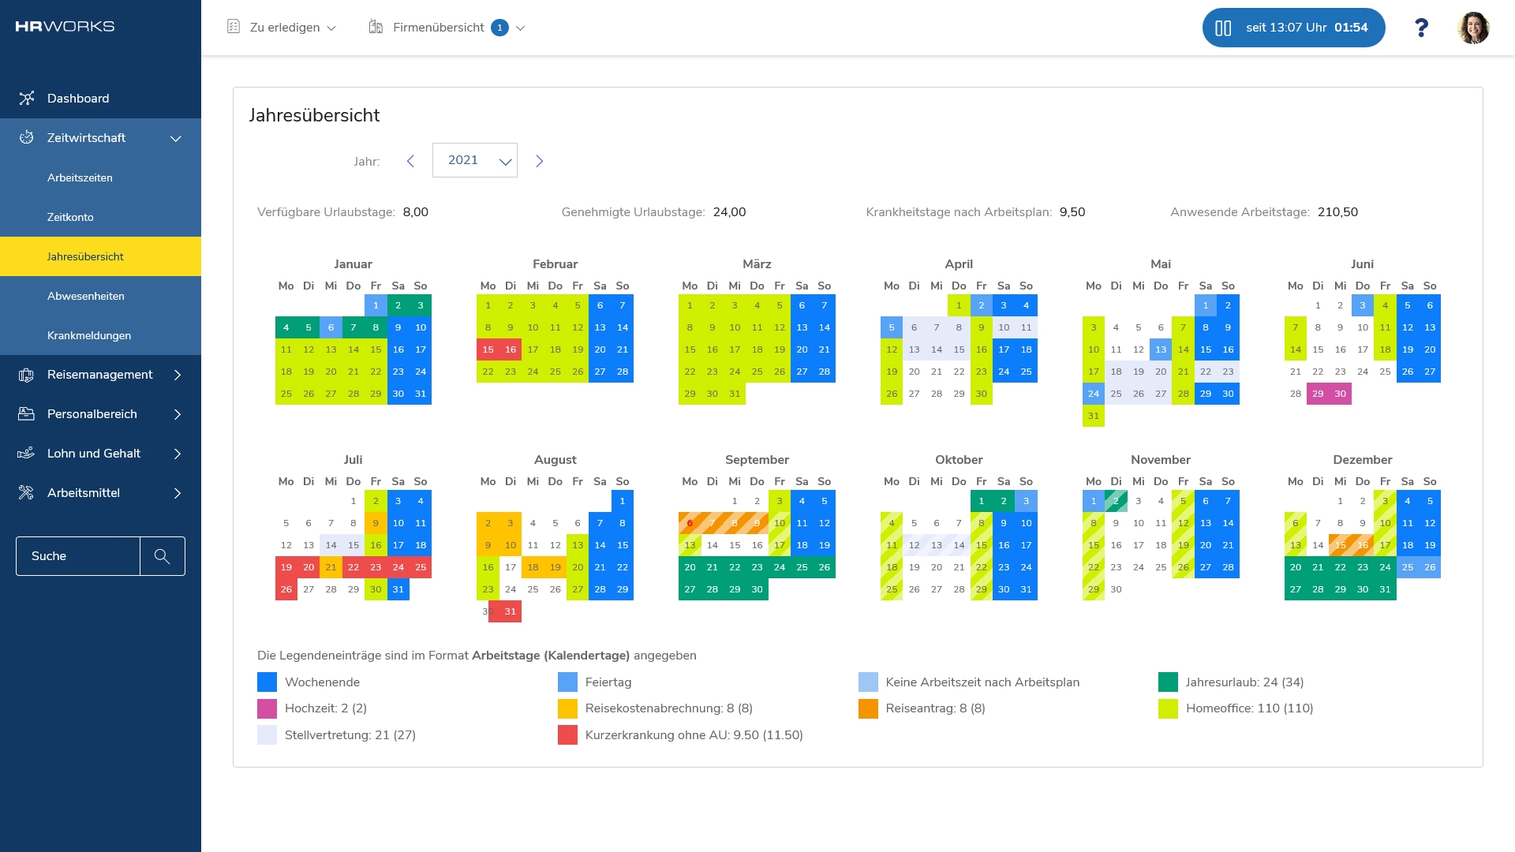Open help via question mark icon
The image size is (1515, 852).
[x=1421, y=28]
